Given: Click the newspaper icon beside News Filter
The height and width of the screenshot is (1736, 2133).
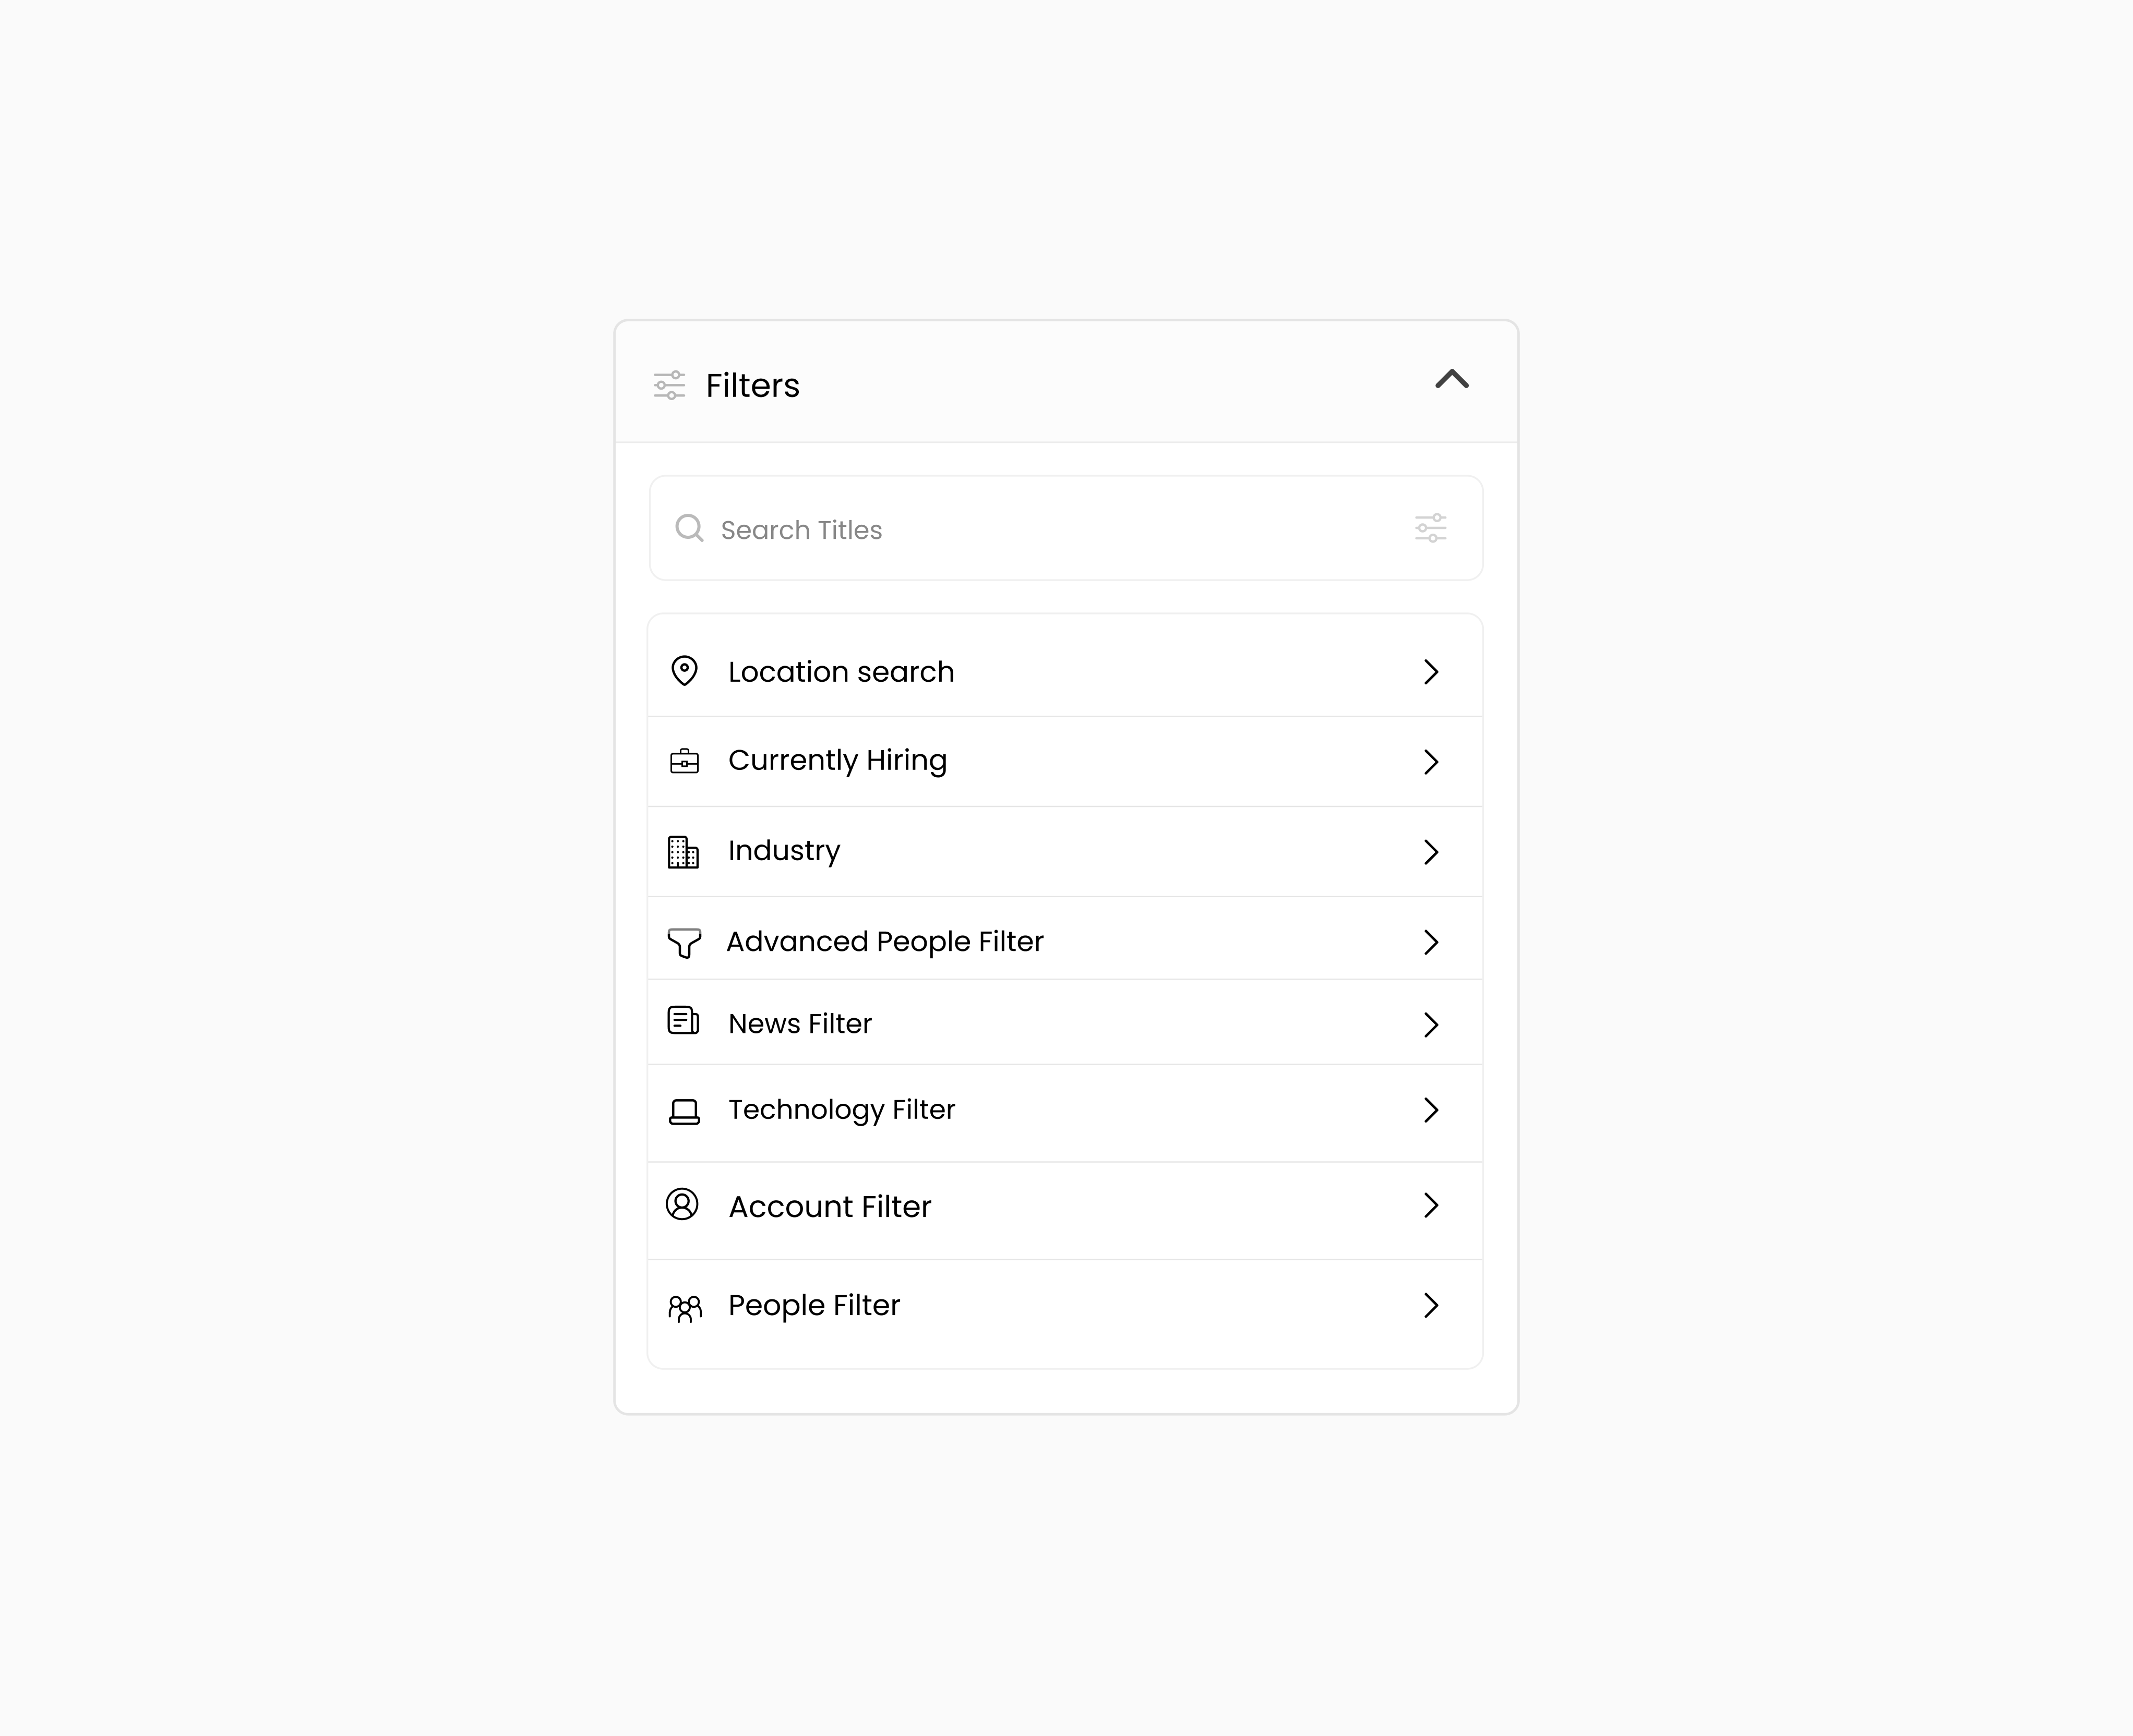Looking at the screenshot, I should 684,1023.
